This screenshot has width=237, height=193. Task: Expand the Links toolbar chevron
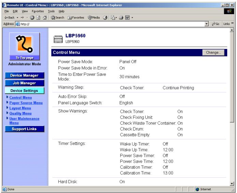[232, 23]
